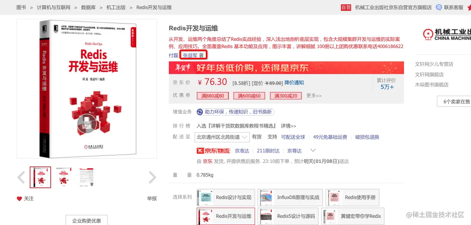The height and width of the screenshot is (225, 471).
Task: Select the third text page thumbnail
Action: pos(86,177)
